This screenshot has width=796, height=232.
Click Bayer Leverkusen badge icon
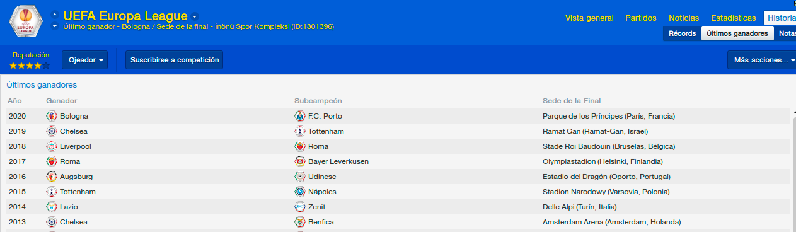[300, 161]
